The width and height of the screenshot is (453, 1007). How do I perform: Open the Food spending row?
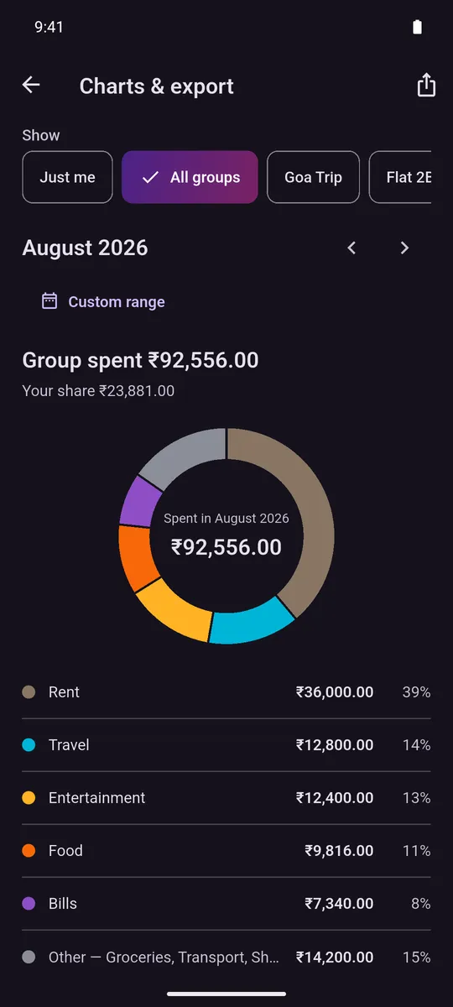coord(226,851)
